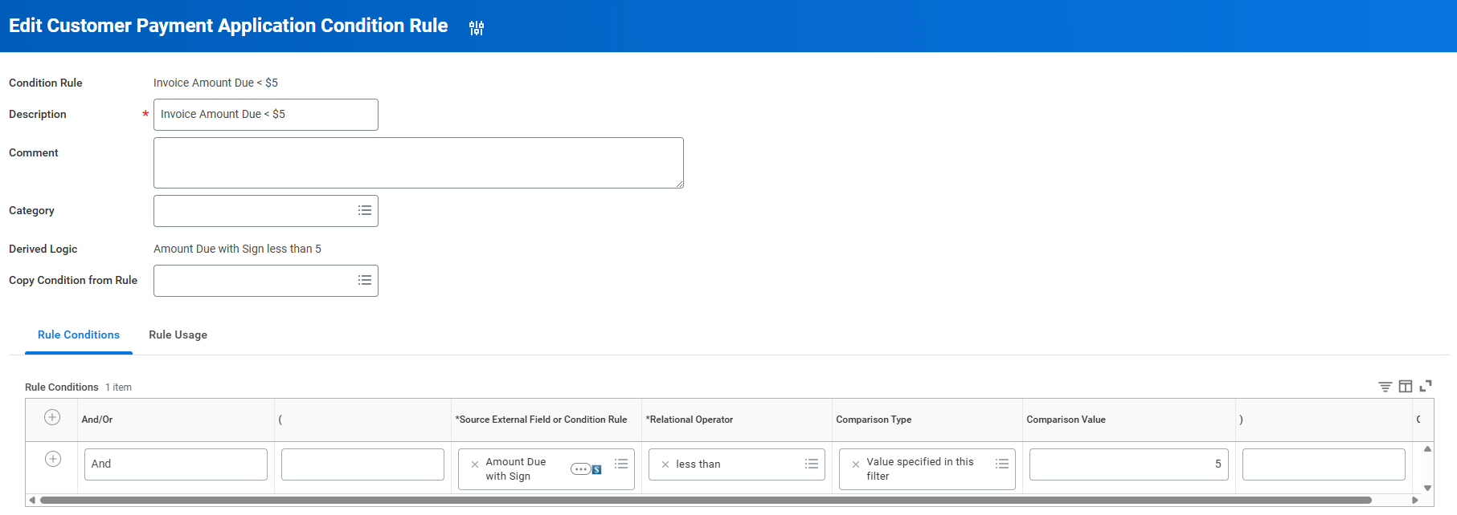Open the And/Or dropdown showing And
1457x515 pixels.
click(x=176, y=464)
